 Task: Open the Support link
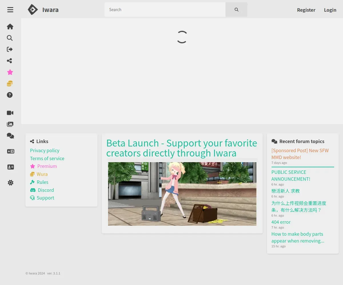tap(42, 198)
